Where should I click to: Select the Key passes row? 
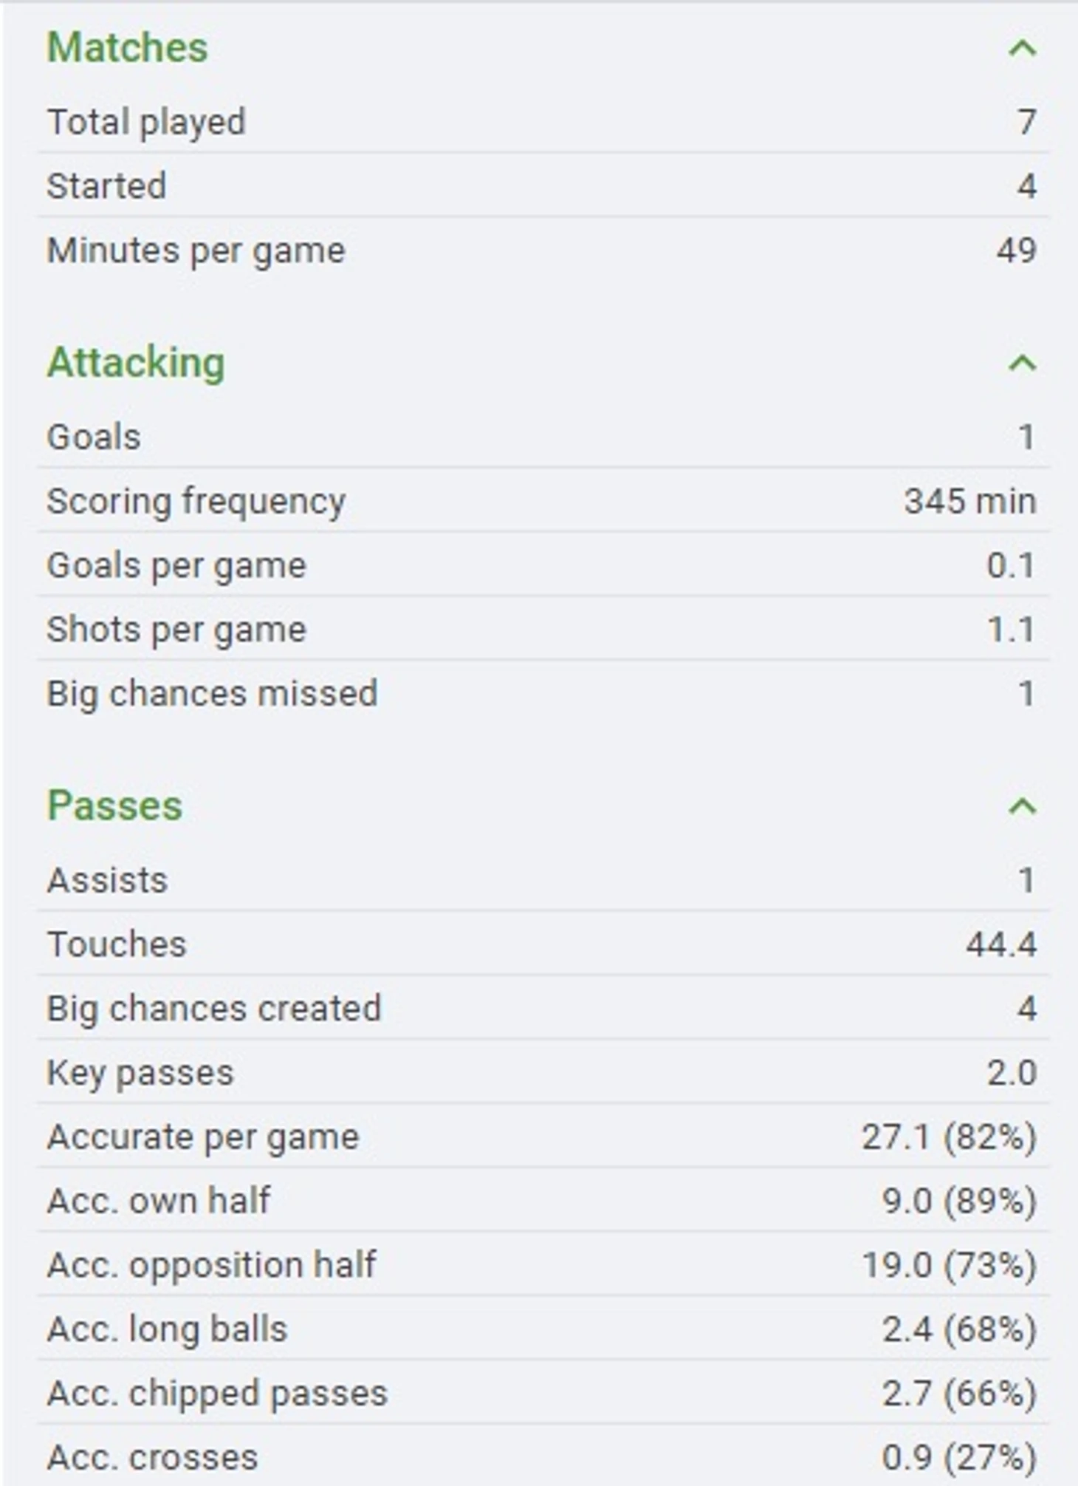tap(543, 1073)
